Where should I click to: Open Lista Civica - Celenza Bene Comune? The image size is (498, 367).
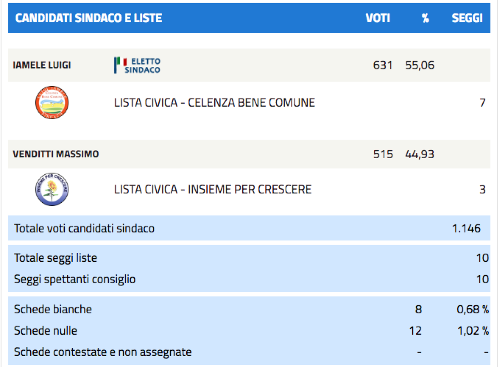[215, 103]
